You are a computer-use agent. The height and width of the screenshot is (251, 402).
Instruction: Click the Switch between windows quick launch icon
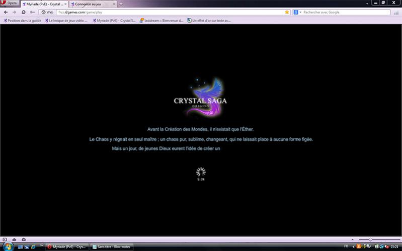(x=27, y=247)
